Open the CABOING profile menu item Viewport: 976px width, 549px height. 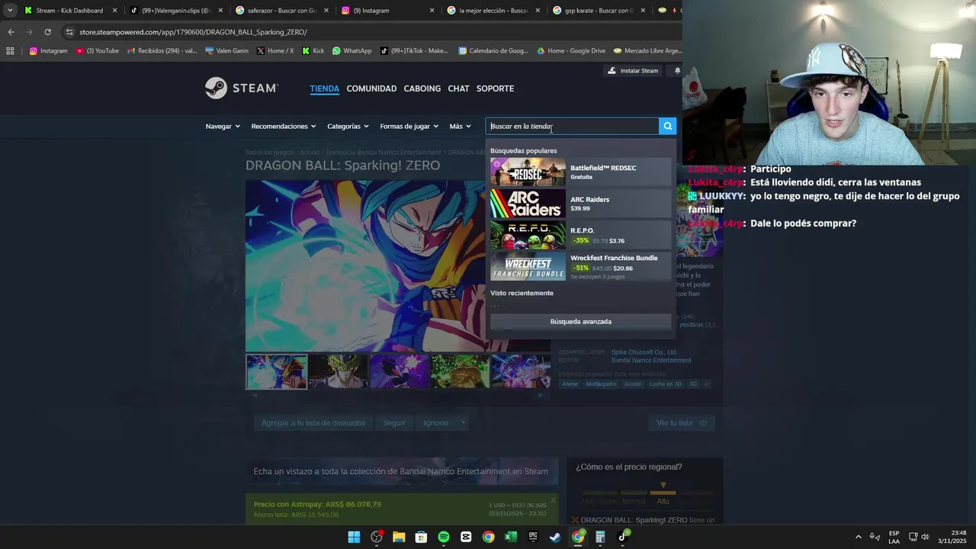point(422,88)
